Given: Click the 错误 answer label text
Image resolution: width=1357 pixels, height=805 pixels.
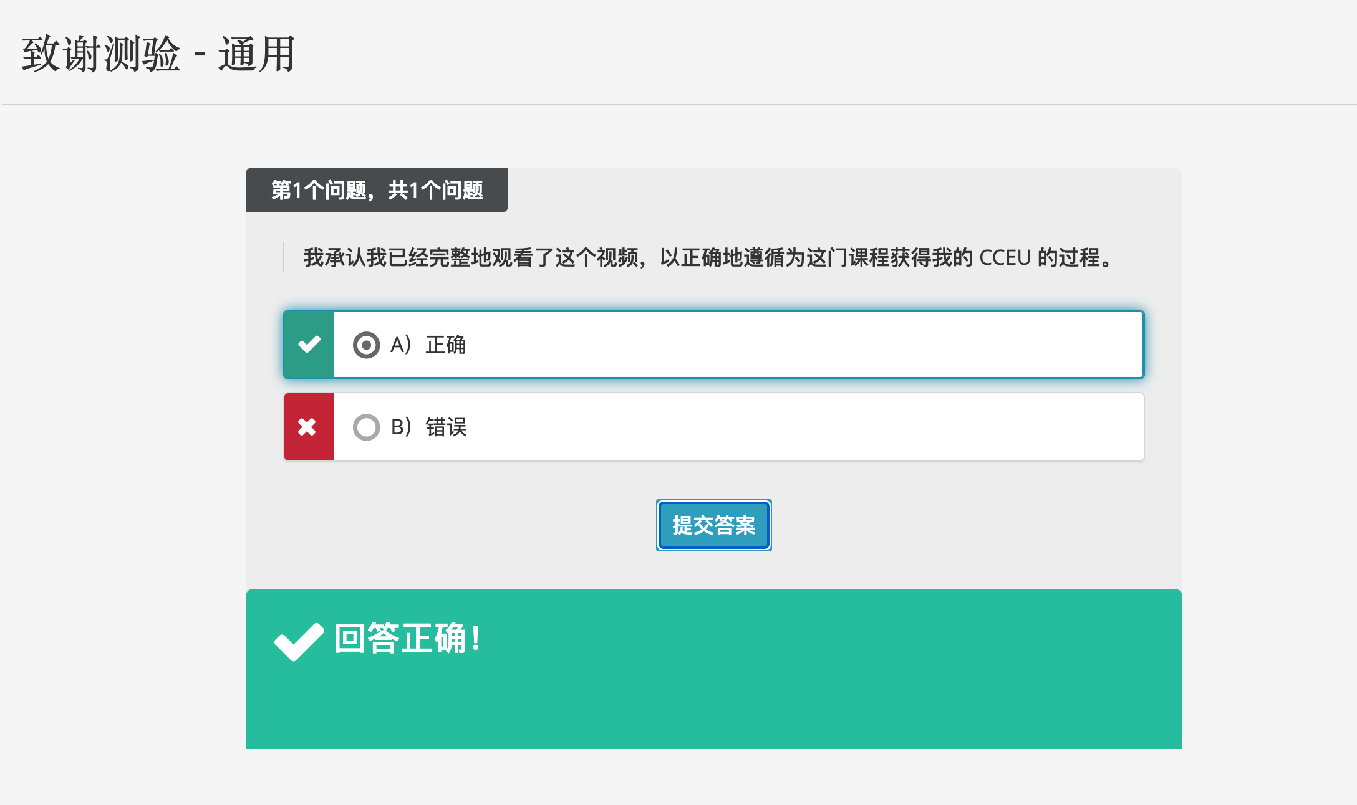Looking at the screenshot, I should [446, 427].
